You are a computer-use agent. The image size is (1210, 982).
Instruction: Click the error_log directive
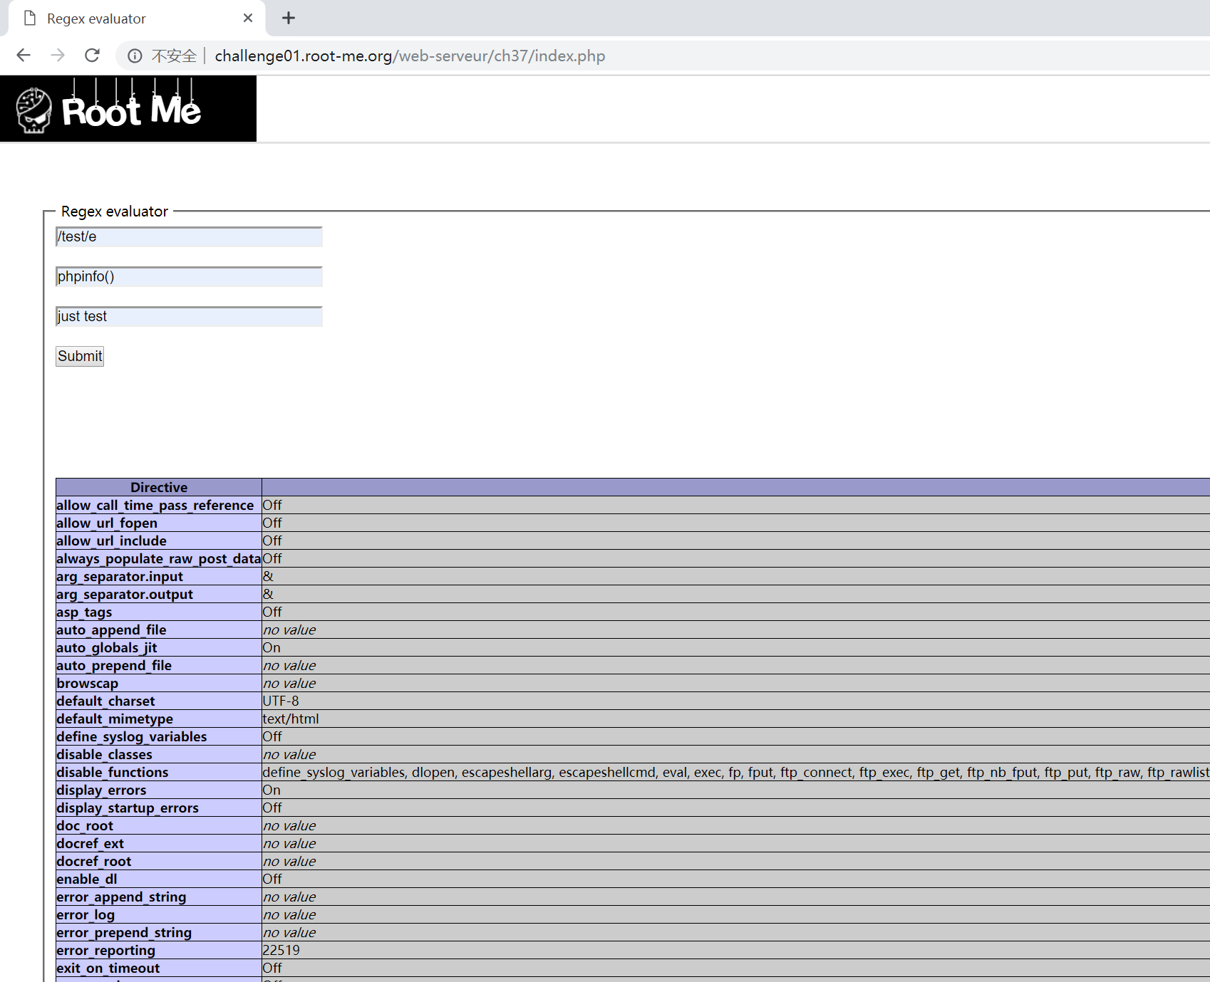tap(86, 914)
